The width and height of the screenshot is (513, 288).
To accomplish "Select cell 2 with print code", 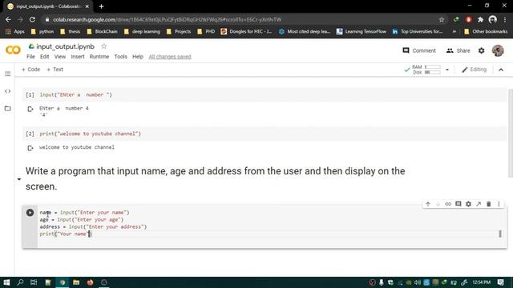I will [265, 134].
